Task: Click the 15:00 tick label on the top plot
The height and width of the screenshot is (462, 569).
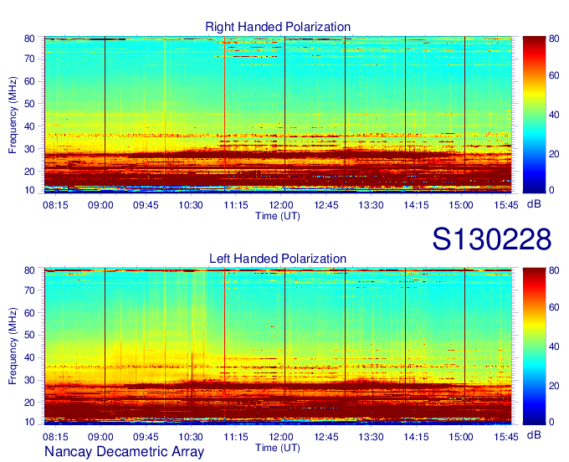Action: (x=461, y=205)
